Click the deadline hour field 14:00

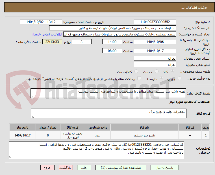tap(112, 42)
